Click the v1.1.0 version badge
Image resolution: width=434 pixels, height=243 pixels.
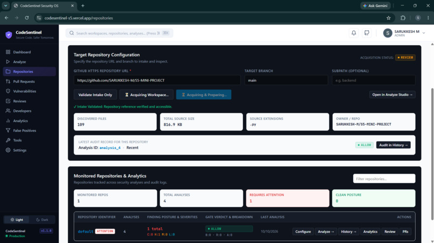(x=46, y=231)
